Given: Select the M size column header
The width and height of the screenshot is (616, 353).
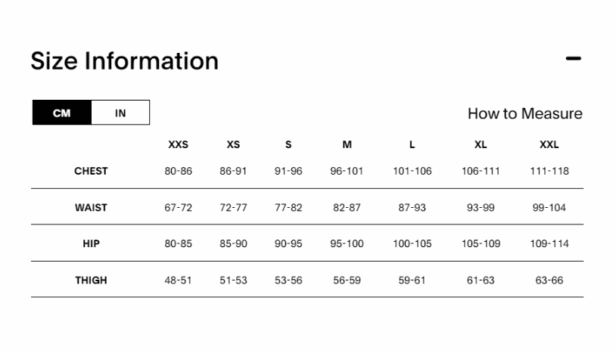Looking at the screenshot, I should (347, 144).
